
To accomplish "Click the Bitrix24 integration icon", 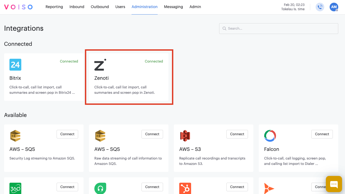I will pyautogui.click(x=15, y=64).
